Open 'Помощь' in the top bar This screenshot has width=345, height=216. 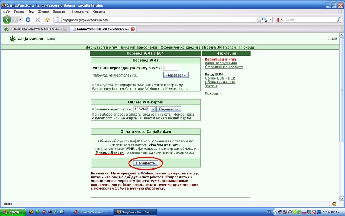[248, 47]
